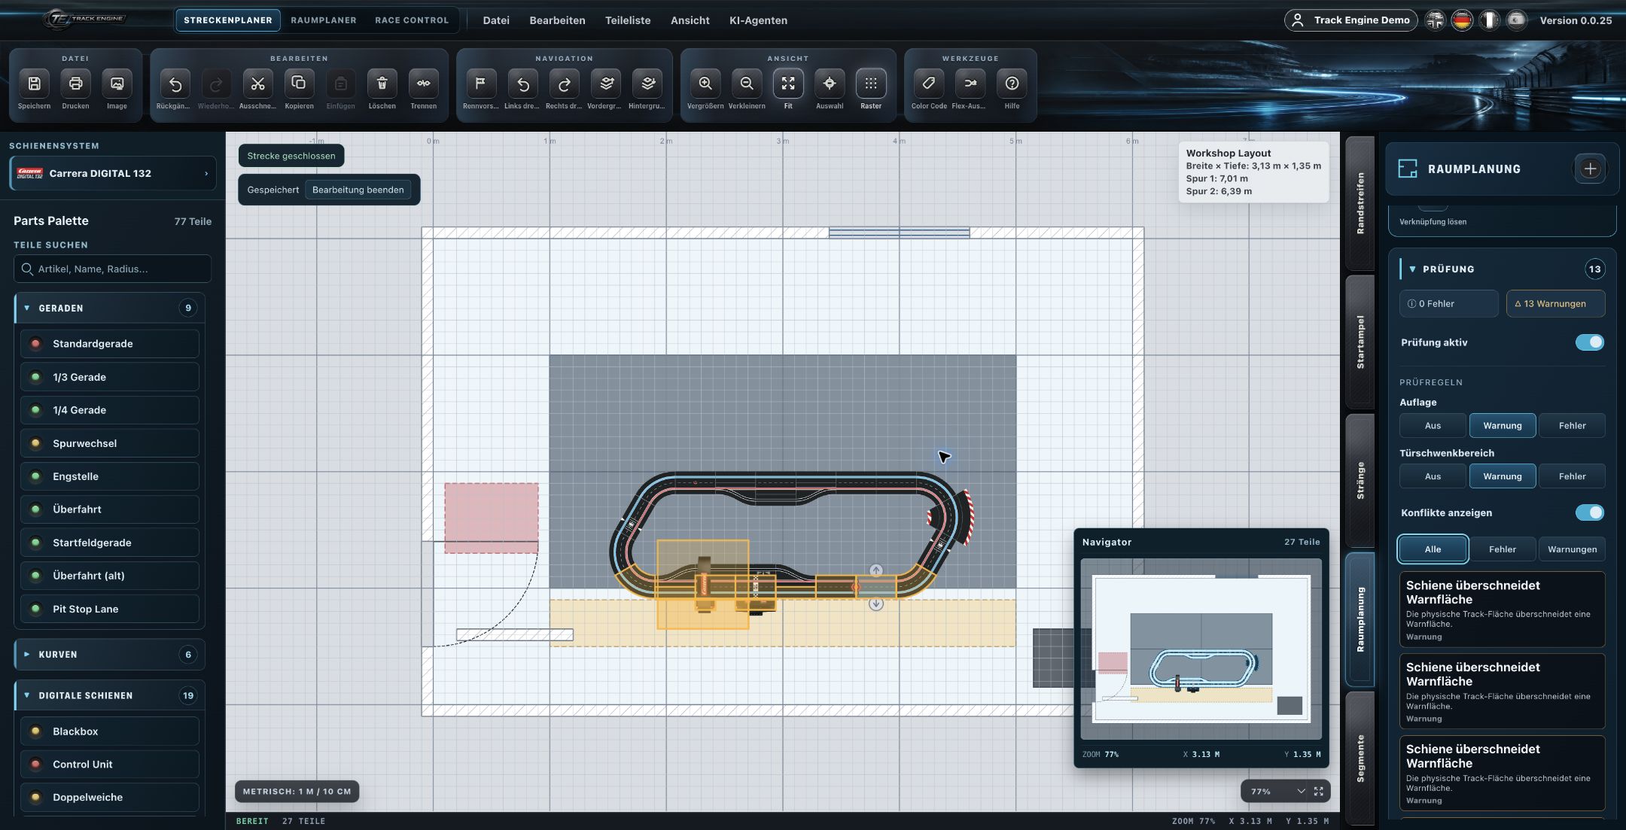Click the 13 Warnungen filter button

pyautogui.click(x=1555, y=304)
